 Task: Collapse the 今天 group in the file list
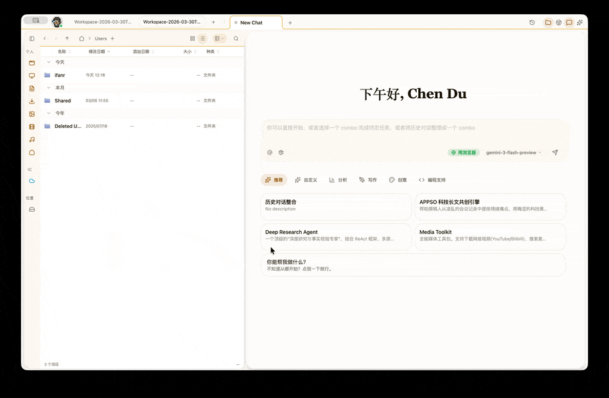49,62
